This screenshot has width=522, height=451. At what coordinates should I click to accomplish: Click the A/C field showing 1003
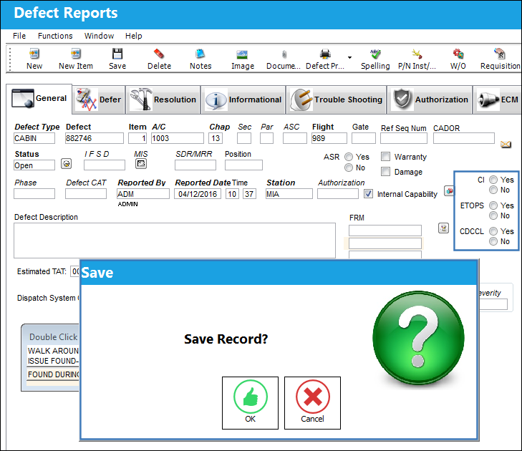[178, 138]
